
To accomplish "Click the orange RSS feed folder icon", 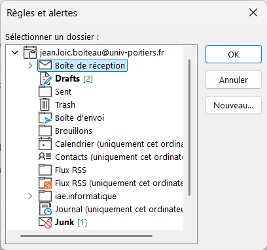I will pyautogui.click(x=45, y=183).
